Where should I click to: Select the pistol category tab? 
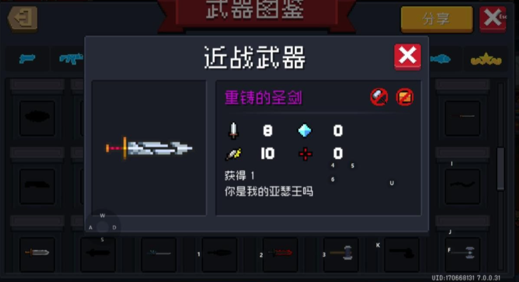coord(27,59)
